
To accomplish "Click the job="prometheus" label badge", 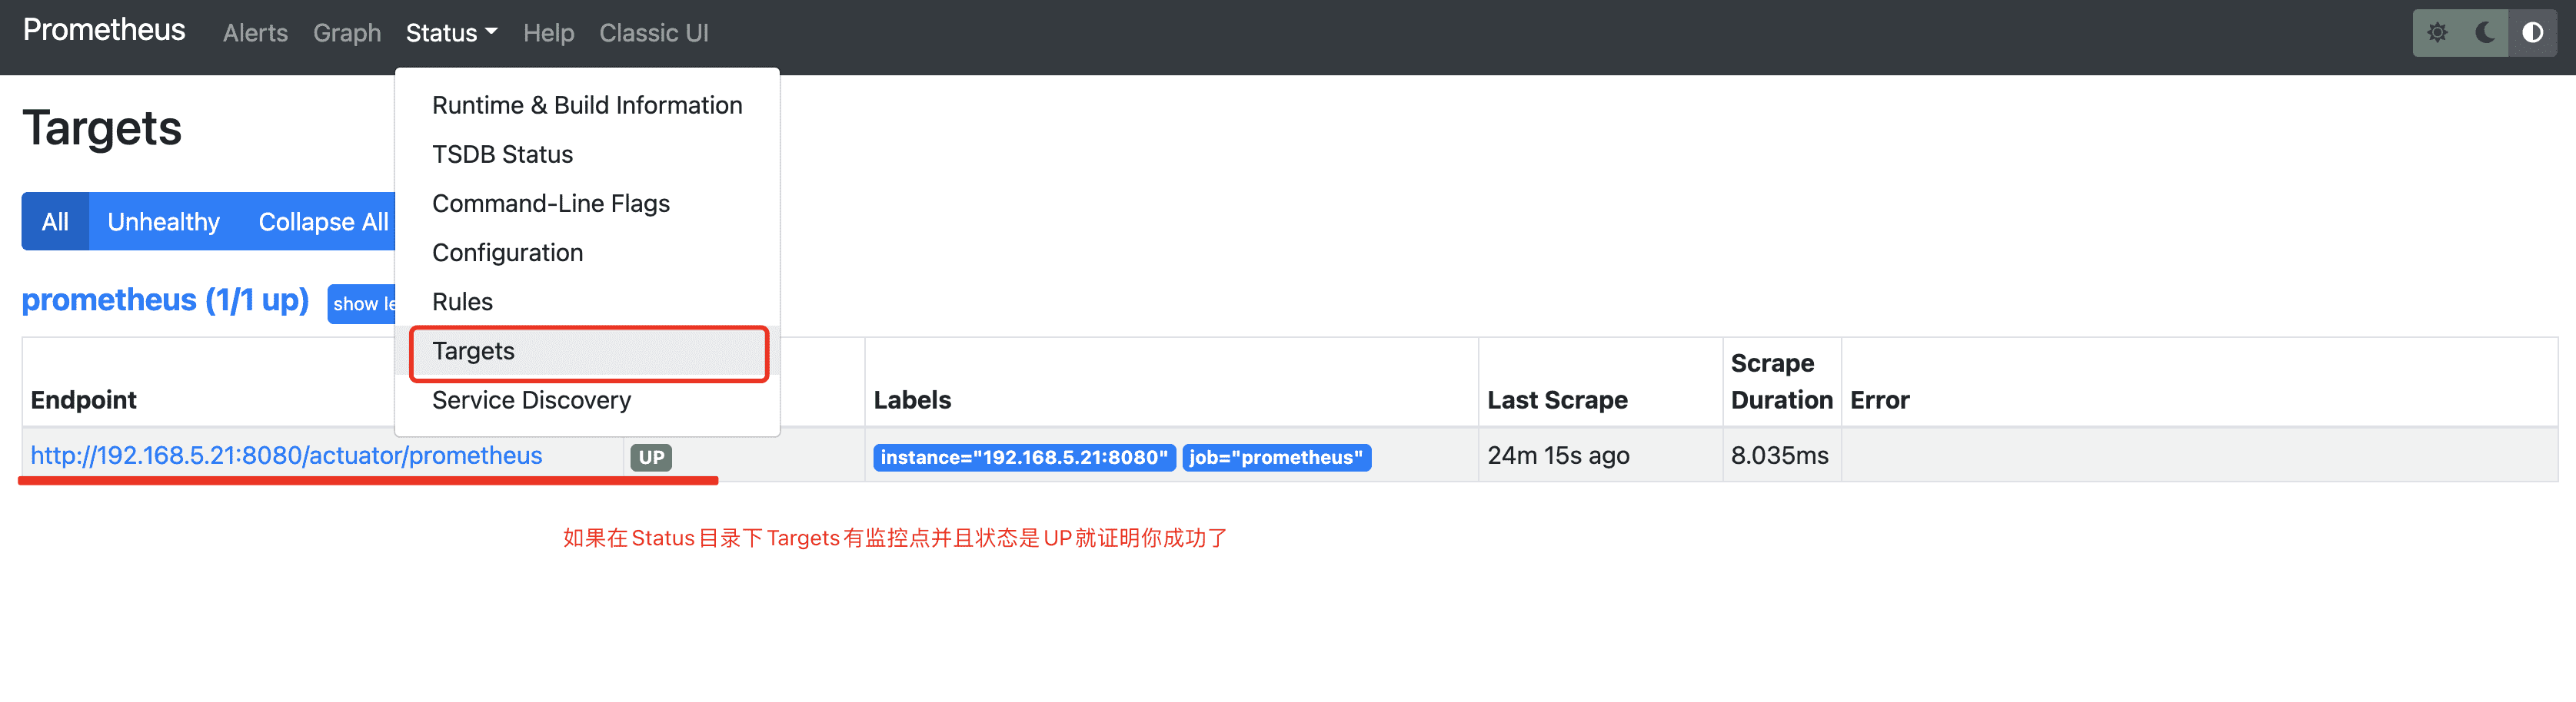I will pyautogui.click(x=1276, y=457).
